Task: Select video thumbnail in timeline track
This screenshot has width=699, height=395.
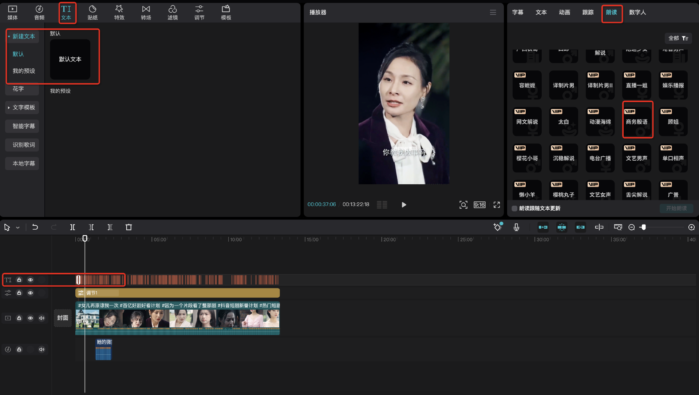Action: point(178,317)
